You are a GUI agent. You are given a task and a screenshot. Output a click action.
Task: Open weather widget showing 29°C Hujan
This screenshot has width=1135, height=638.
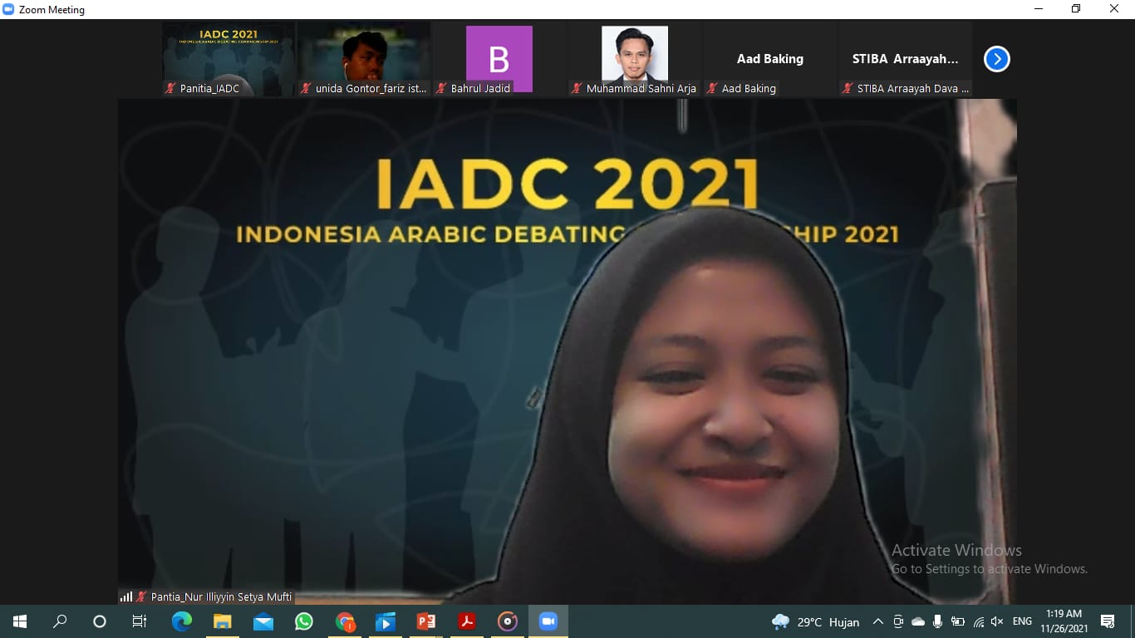(816, 621)
